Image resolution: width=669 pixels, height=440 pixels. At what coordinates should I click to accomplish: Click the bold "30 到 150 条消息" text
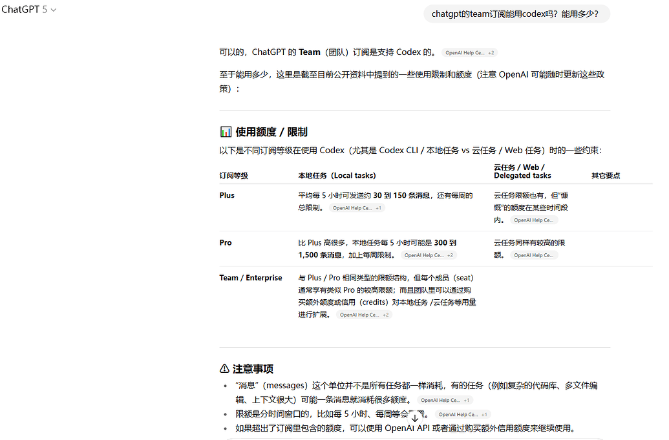[401, 195]
